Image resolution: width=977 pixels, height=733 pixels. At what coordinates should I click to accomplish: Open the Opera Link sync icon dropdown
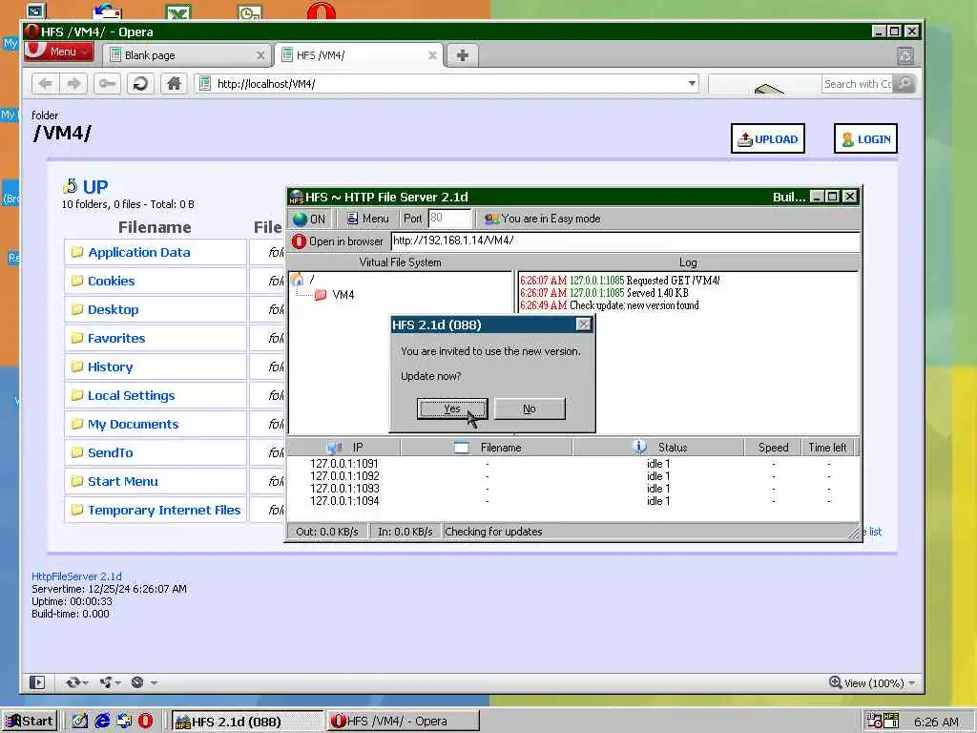point(76,682)
